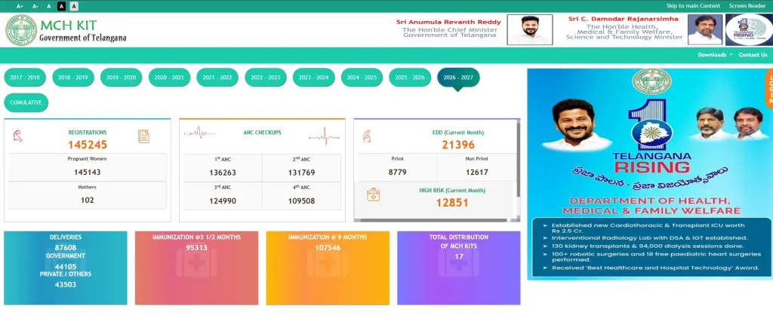This screenshot has width=773, height=315.
Task: Increase font size with A+ button
Action: click(x=20, y=6)
